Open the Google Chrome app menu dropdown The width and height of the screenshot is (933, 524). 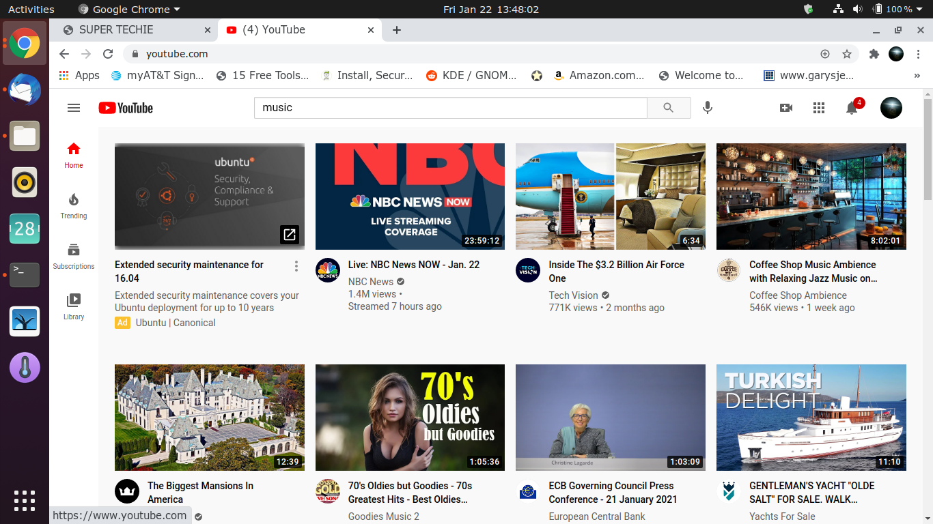[x=129, y=10]
